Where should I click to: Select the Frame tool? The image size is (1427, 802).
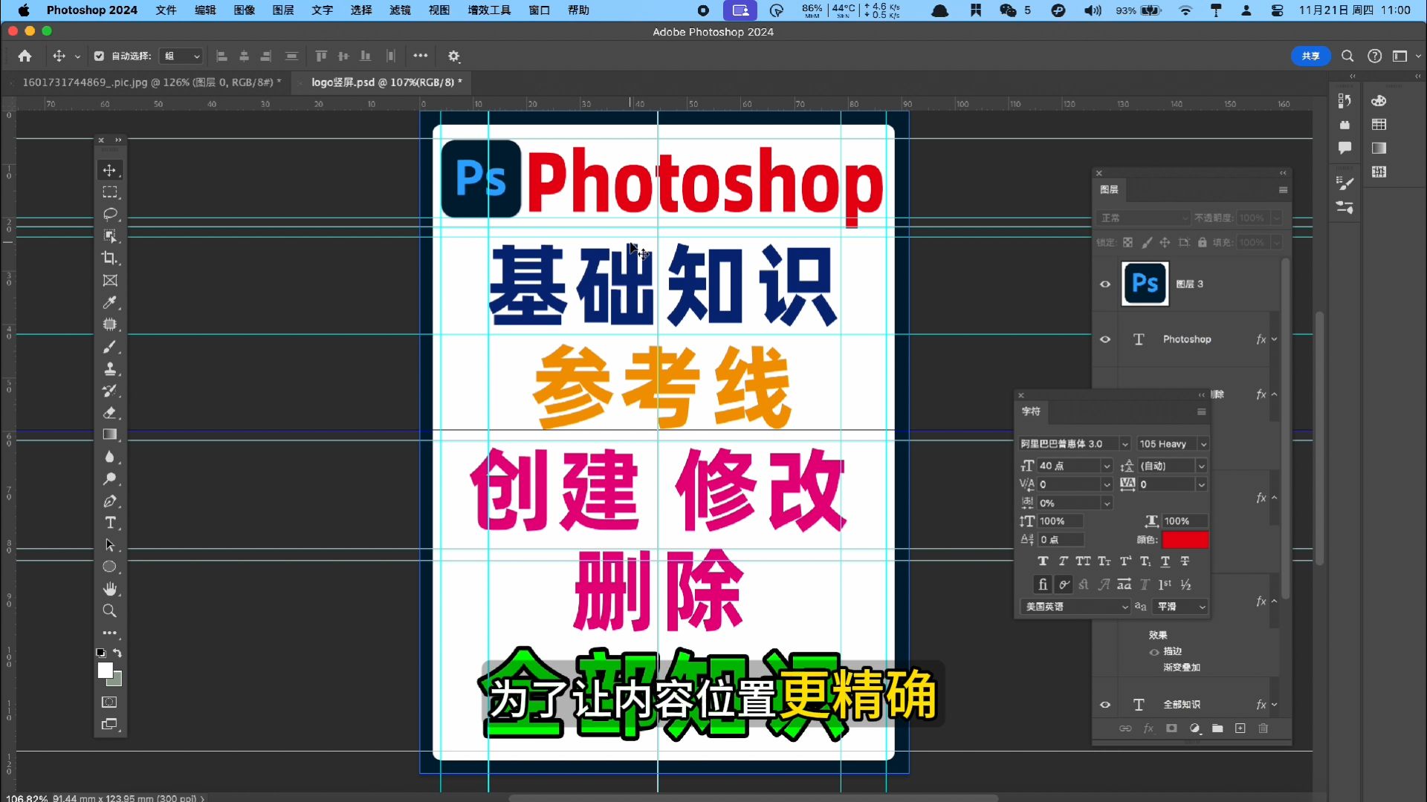(x=110, y=281)
